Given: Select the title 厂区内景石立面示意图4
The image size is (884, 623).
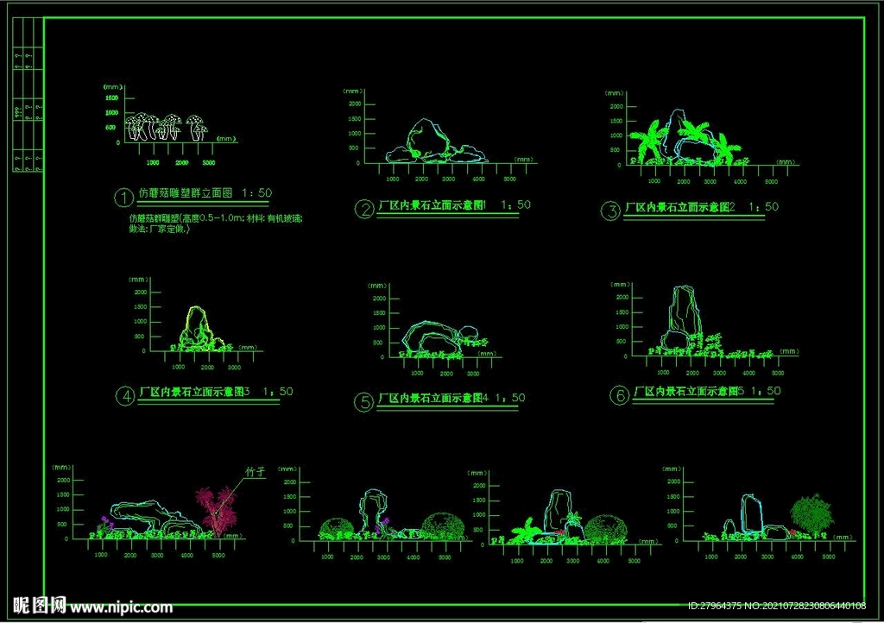Looking at the screenshot, I should point(433,398).
